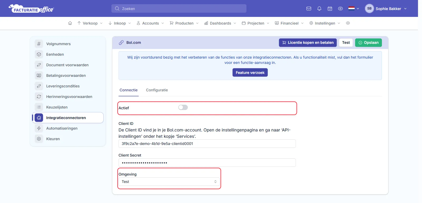
Task: Toggle the Actief switch
Action: click(183, 107)
